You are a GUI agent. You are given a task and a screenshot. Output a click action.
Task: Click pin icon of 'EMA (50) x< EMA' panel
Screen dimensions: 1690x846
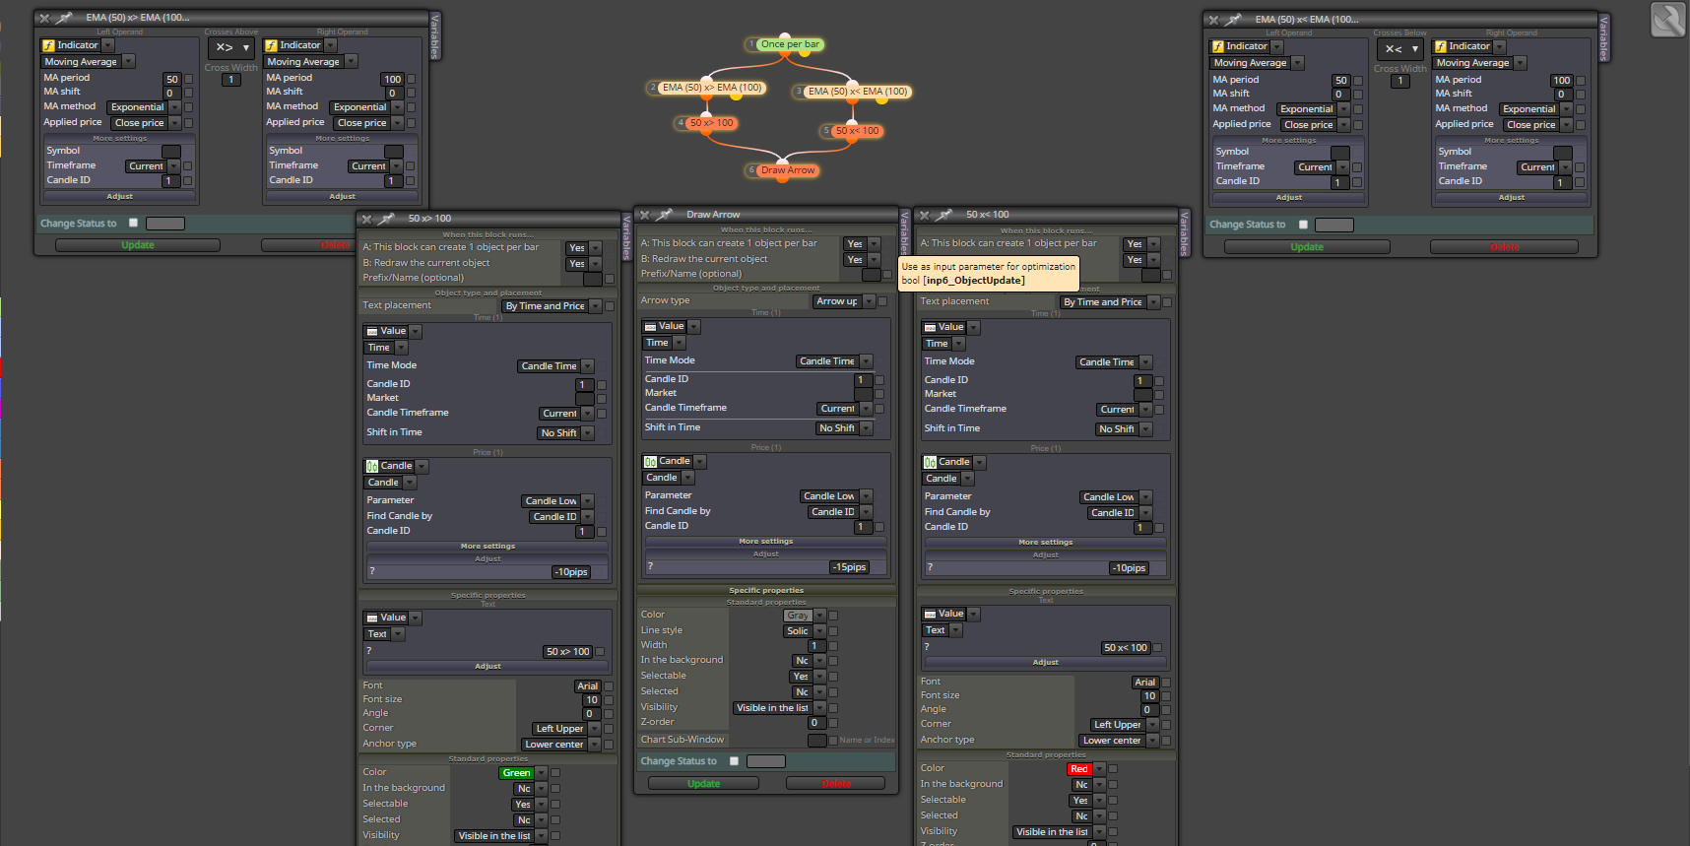pos(1234,19)
